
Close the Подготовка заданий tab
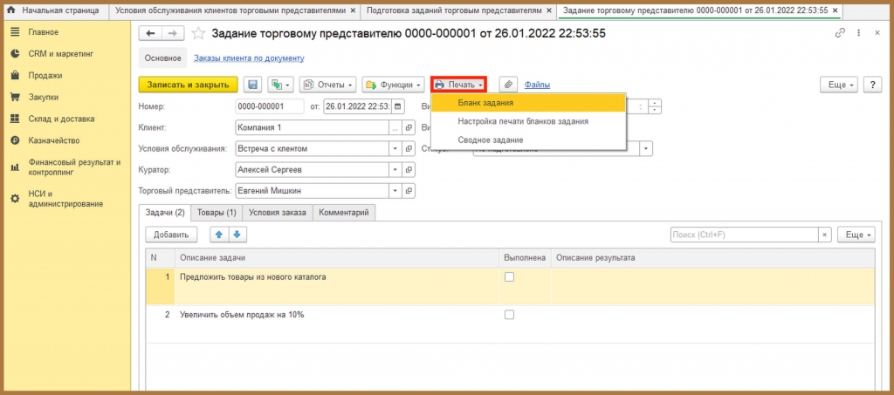click(x=549, y=10)
